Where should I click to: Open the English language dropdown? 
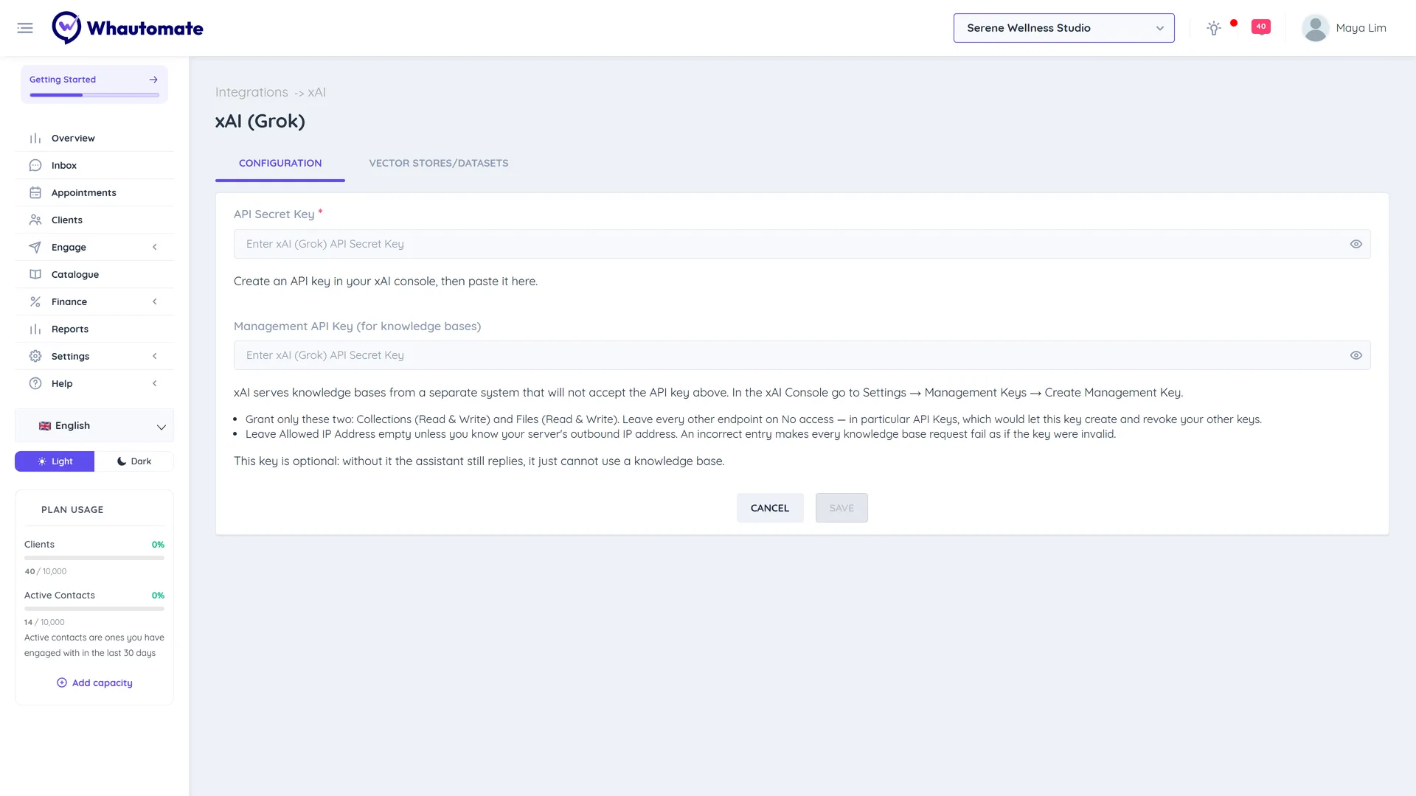tap(94, 426)
